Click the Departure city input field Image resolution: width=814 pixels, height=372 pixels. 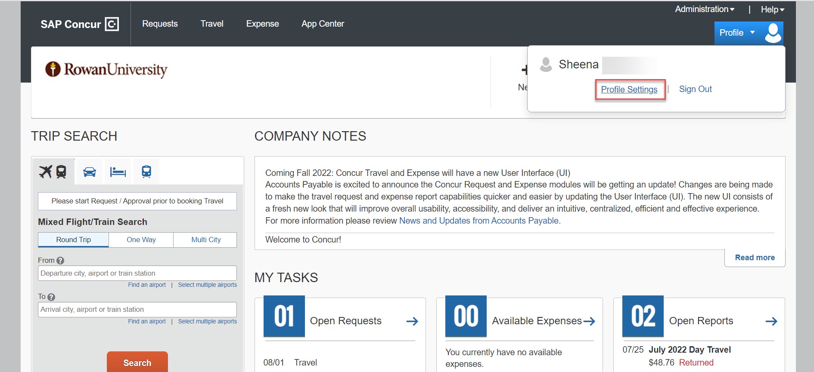pyautogui.click(x=137, y=273)
